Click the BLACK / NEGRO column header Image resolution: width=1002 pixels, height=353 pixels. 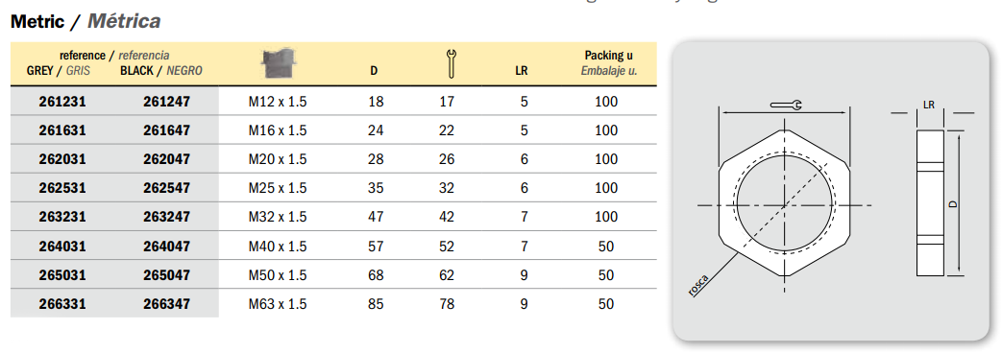[161, 71]
